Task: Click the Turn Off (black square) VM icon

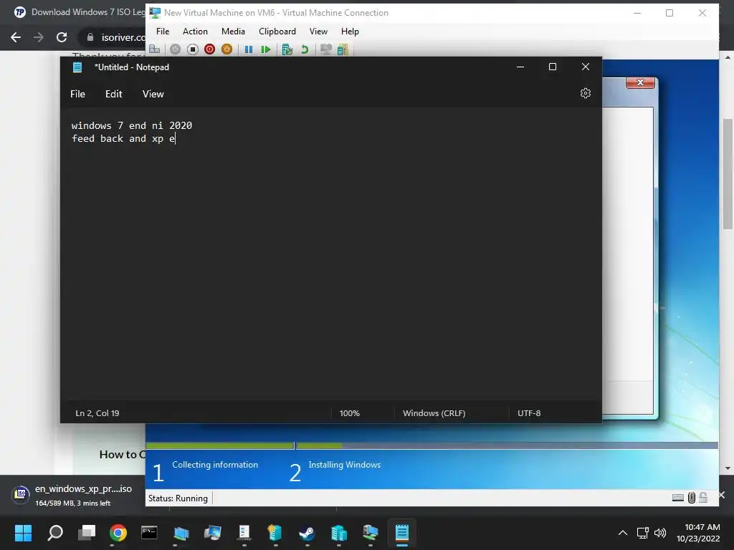Action: click(192, 49)
